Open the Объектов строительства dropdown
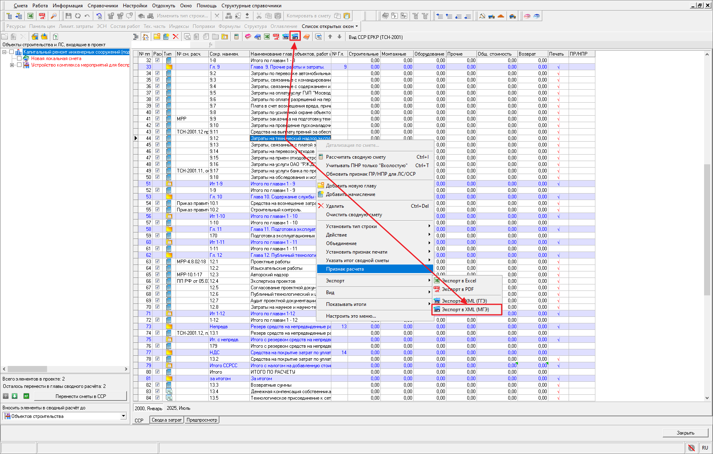Viewport: 713px width, 454px height. 123,416
